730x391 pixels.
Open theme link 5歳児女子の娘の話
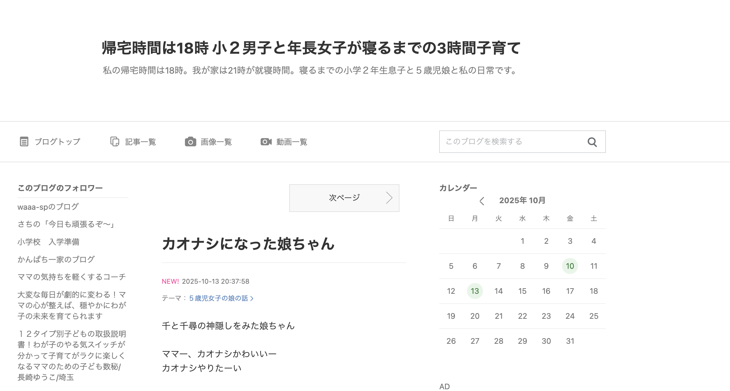pos(218,298)
